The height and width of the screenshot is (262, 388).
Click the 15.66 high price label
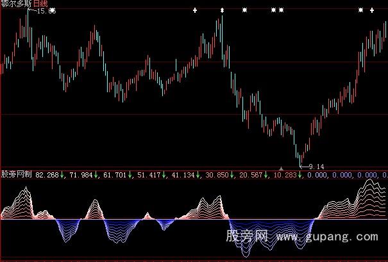point(46,11)
